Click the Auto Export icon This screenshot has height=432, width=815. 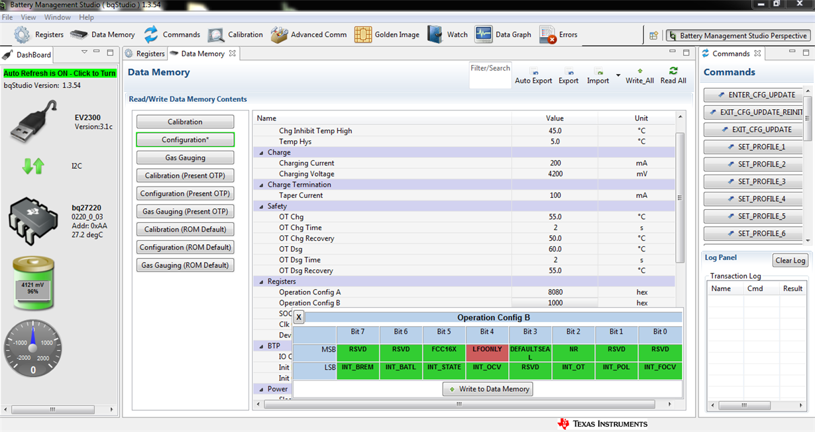(534, 71)
